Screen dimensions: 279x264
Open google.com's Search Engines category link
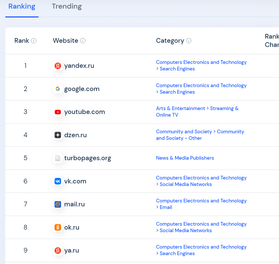(201, 89)
